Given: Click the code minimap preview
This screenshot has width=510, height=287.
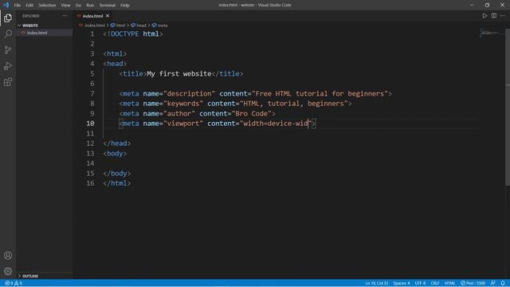Looking at the screenshot, I should (x=491, y=33).
